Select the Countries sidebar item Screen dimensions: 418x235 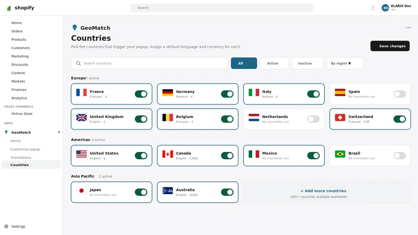point(31,164)
